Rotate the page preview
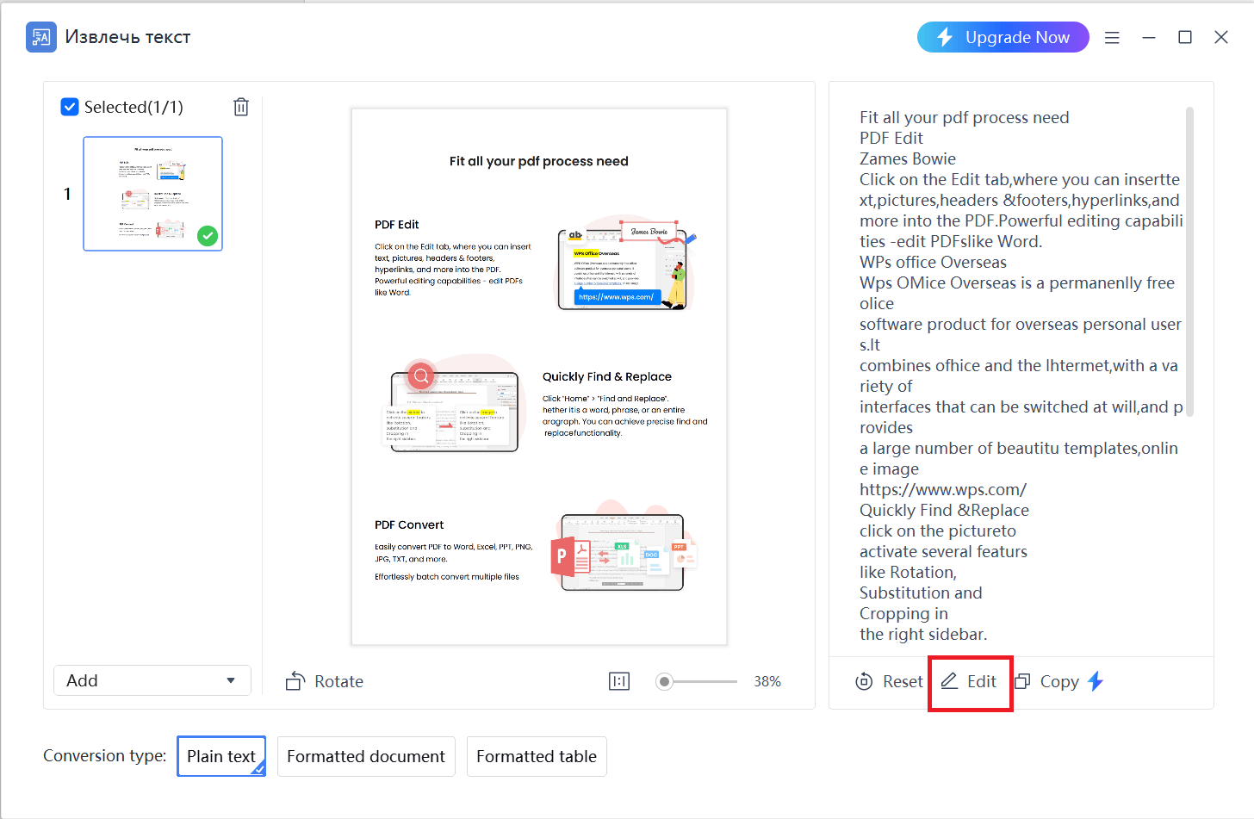The image size is (1254, 819). pos(325,681)
